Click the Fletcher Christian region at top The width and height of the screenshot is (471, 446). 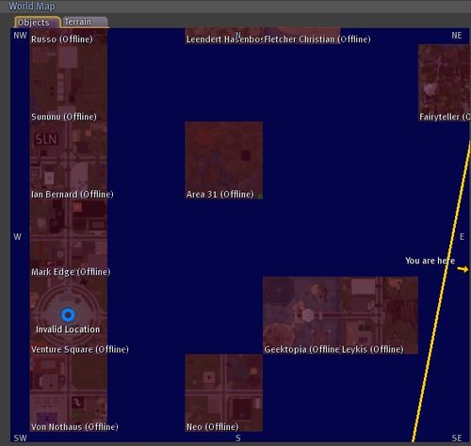tap(301, 36)
